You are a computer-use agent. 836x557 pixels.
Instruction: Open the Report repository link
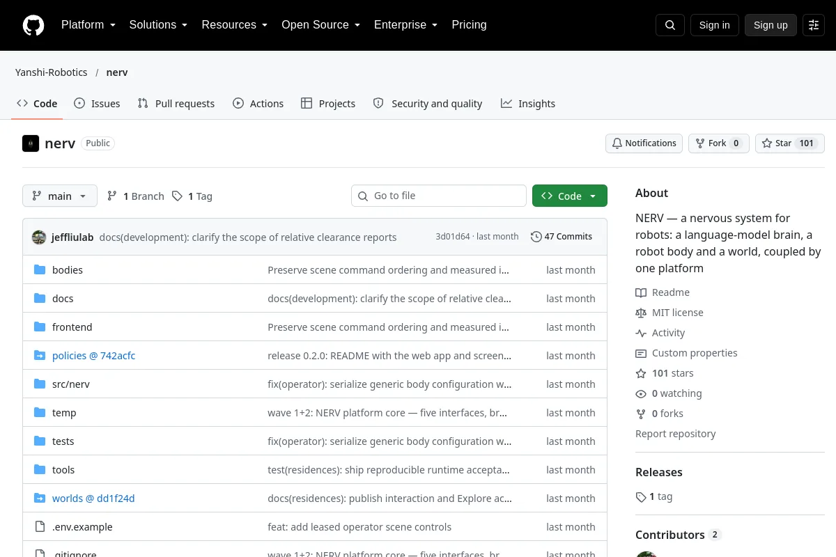[676, 434]
